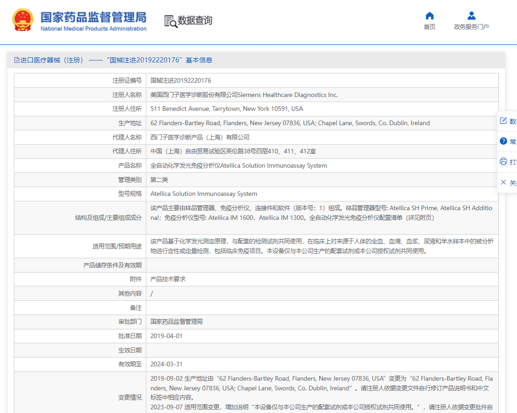Open the 产品技术要求 attachment
Viewport: 517px width, 413px height.
[x=168, y=279]
